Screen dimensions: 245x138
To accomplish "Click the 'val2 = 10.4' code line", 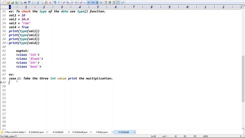I will 19,19.
